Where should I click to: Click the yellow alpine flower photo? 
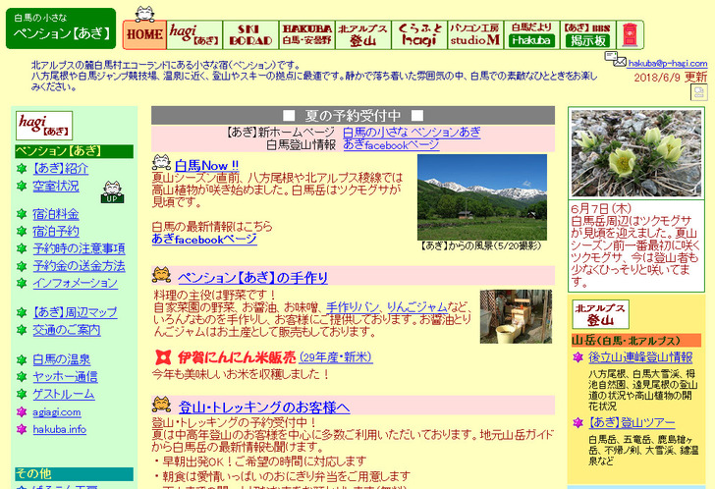635,152
